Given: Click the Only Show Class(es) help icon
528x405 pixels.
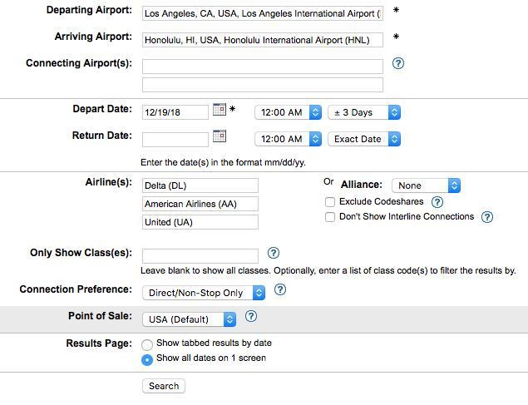Looking at the screenshot, I should tap(274, 253).
